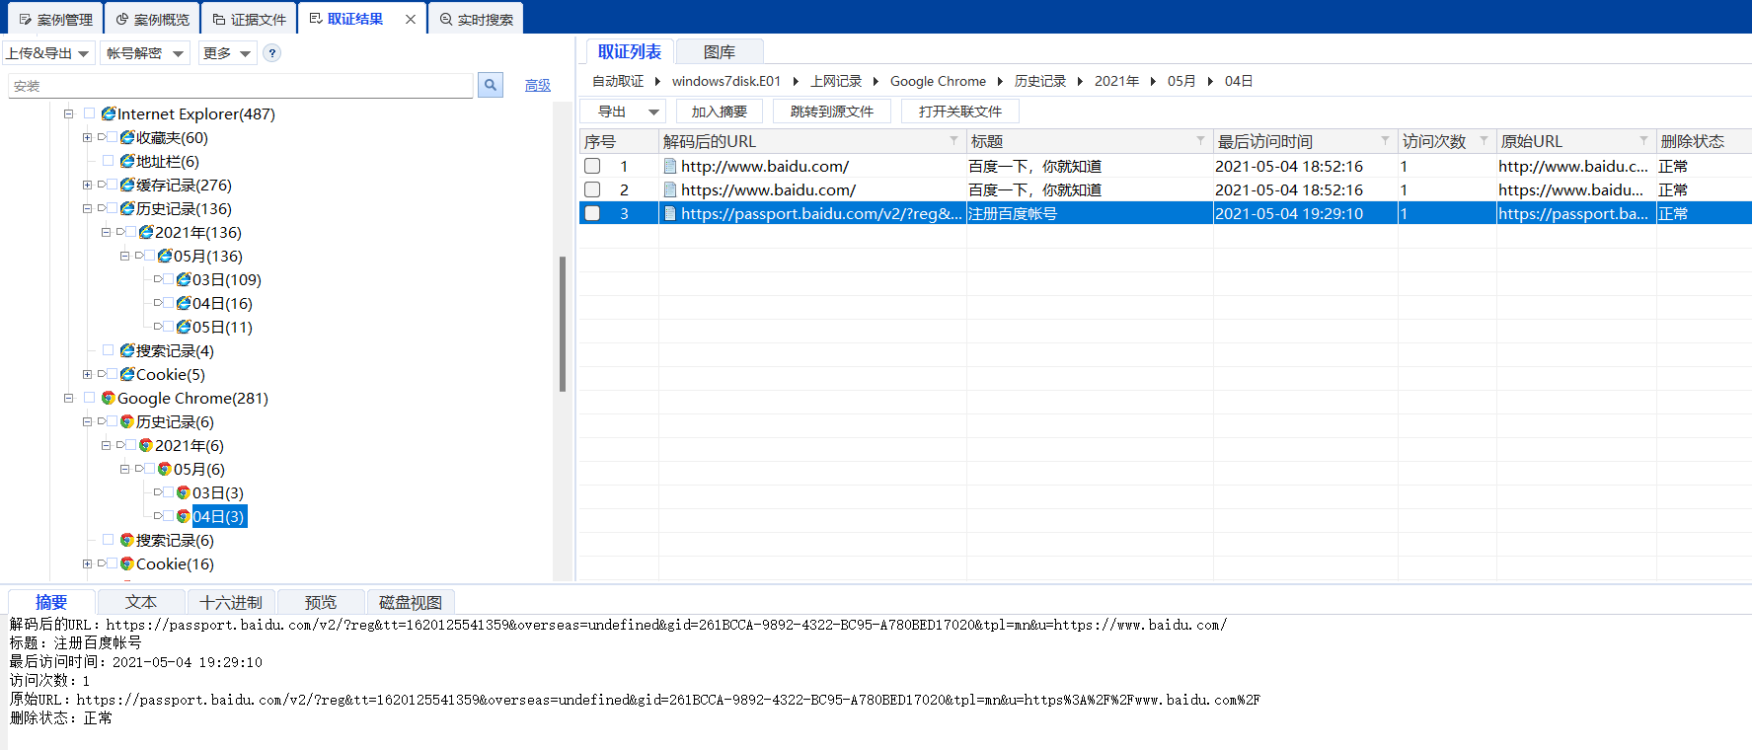Click the Chrome icon beside 搜索记录(6)
1752x750 pixels.
click(x=127, y=540)
